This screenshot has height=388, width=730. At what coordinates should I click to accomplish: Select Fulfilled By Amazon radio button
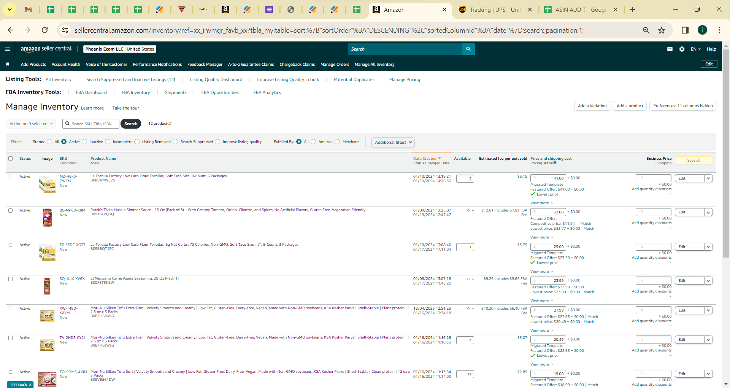(x=313, y=142)
